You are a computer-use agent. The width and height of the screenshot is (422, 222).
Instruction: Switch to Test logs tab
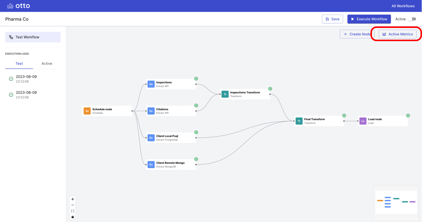[19, 64]
